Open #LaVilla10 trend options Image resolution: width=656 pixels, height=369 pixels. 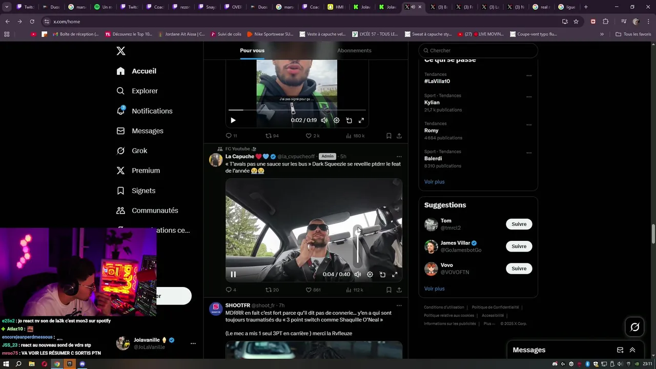pos(529,76)
